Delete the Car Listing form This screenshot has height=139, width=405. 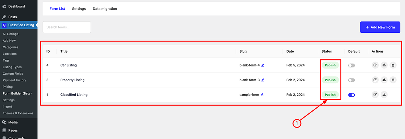click(393, 65)
